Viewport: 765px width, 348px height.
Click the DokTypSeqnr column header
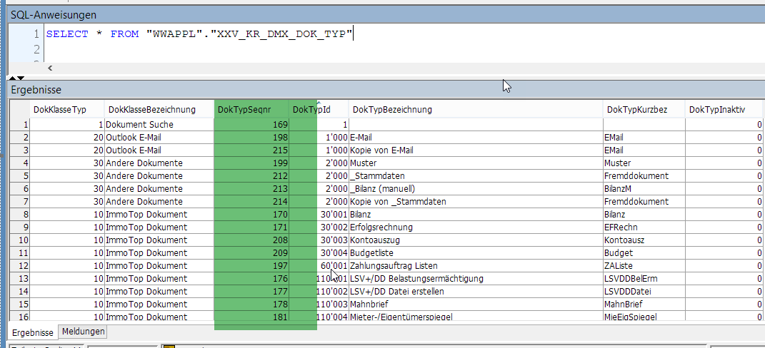click(251, 110)
